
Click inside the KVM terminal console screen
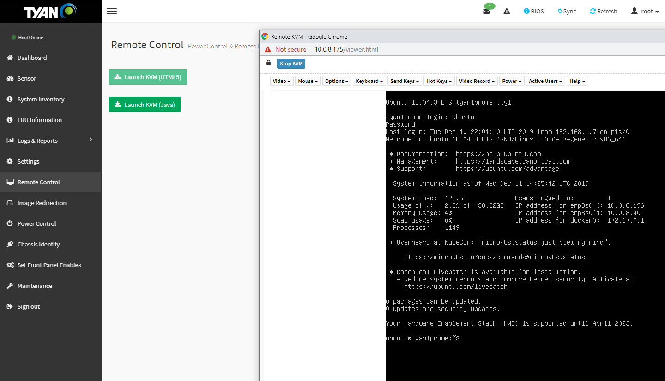[525, 235]
